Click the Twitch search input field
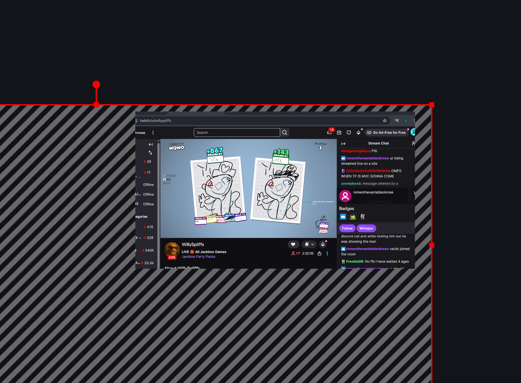This screenshot has height=383, width=521. 237,133
